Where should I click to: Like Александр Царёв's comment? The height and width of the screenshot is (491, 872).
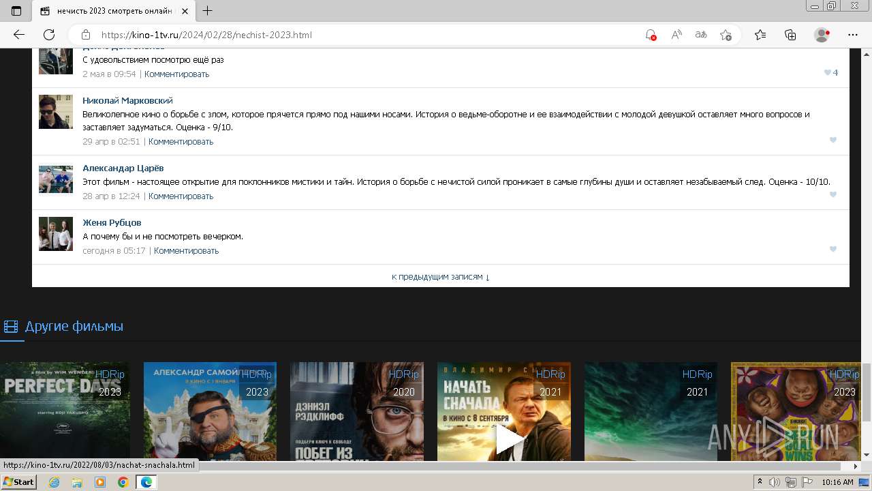(x=832, y=194)
